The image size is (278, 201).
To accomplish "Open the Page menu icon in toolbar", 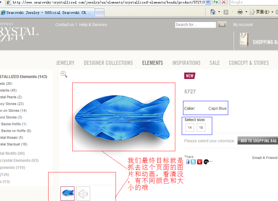I will click(252, 12).
